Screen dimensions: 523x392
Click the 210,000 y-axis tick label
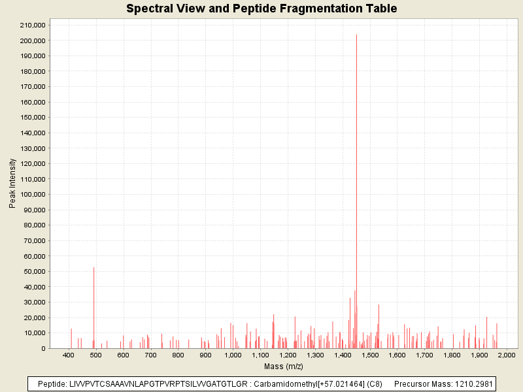32,25
